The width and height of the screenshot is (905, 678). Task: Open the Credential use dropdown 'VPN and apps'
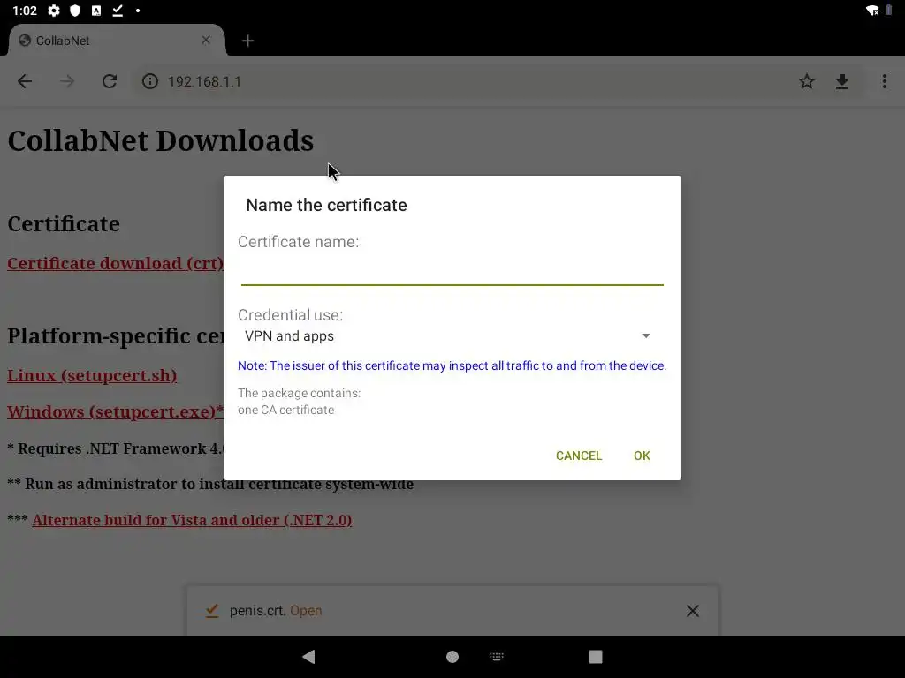point(448,336)
